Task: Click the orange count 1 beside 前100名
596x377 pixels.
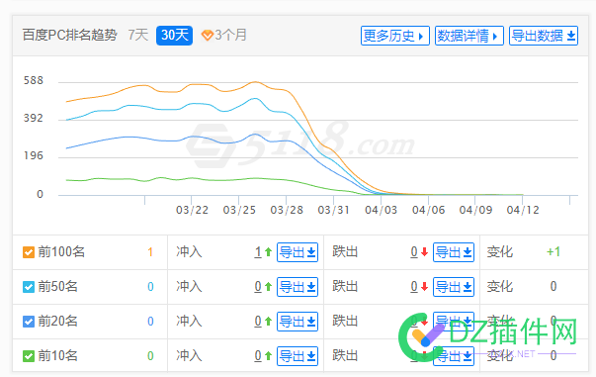Action: click(150, 252)
